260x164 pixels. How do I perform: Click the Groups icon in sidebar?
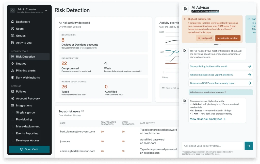click(13, 36)
